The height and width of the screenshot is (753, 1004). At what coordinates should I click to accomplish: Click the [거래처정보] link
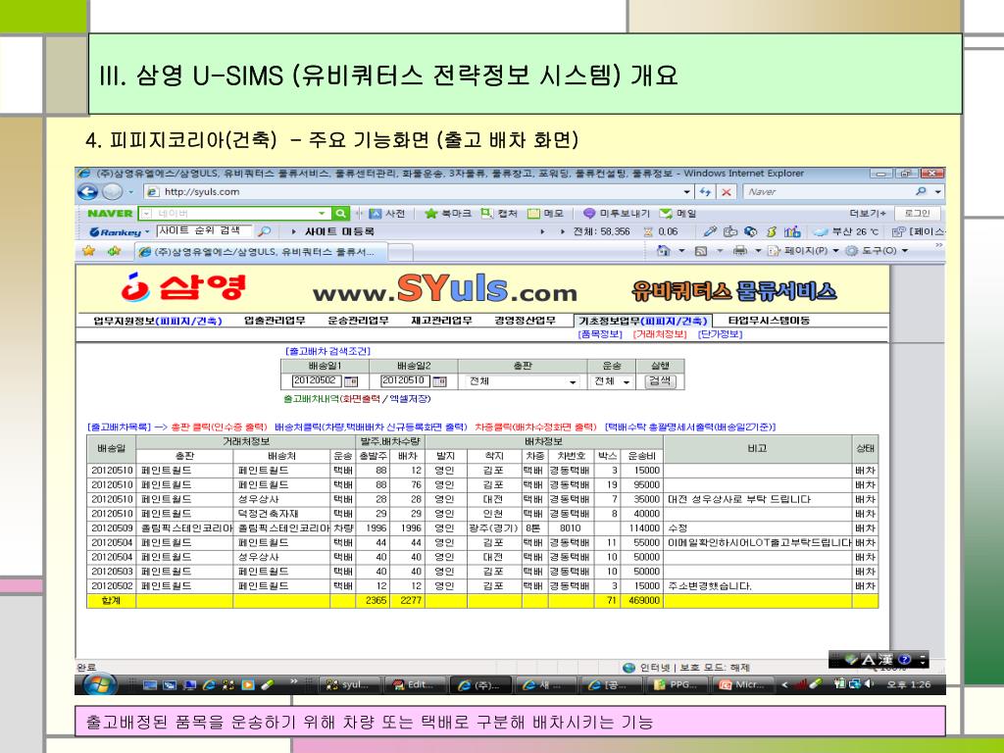point(660,334)
